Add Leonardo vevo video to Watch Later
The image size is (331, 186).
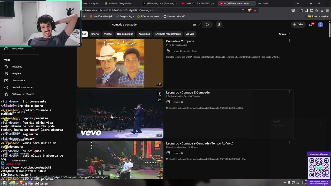pos(160,94)
